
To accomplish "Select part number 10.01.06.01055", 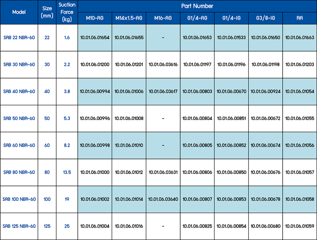I will pyautogui.click(x=300, y=118).
